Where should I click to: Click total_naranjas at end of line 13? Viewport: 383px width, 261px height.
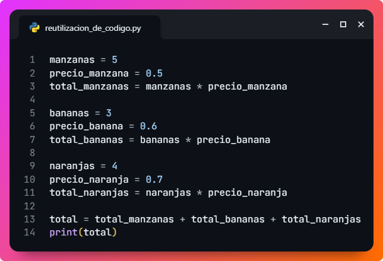click(x=321, y=219)
